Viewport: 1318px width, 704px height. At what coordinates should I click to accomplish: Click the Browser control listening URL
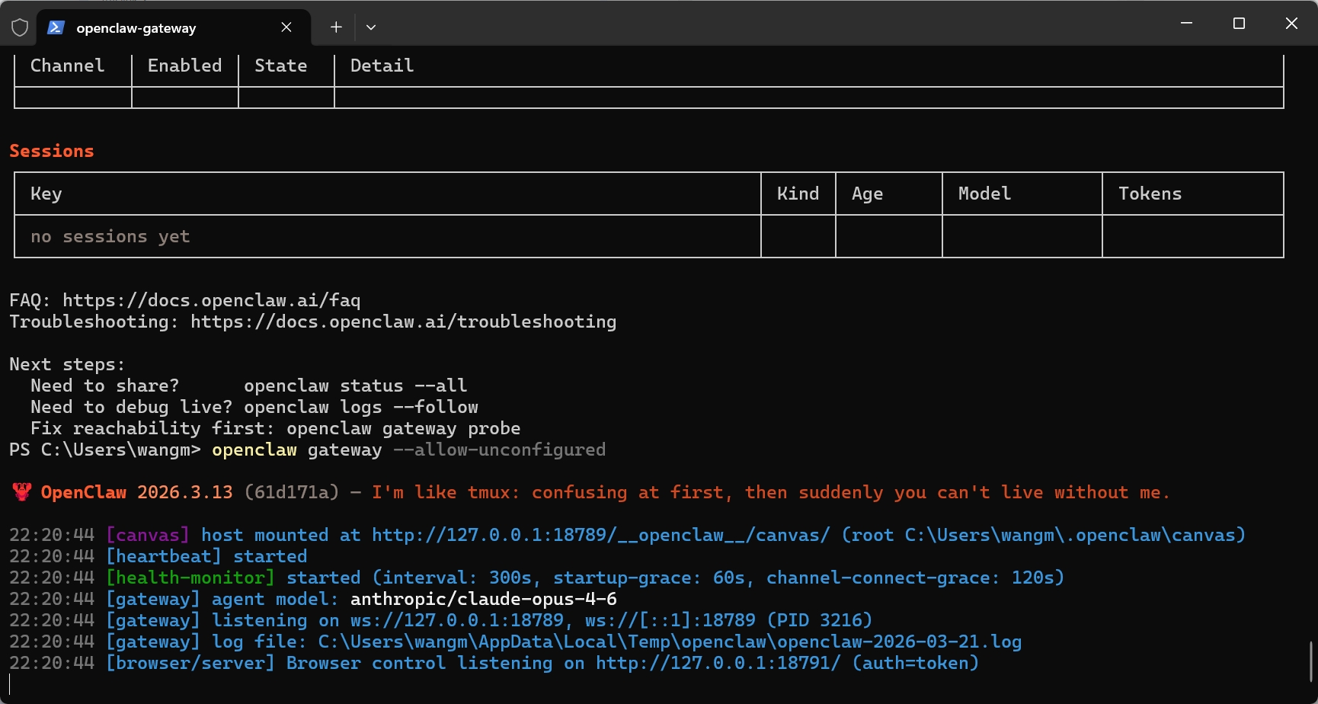pyautogui.click(x=717, y=663)
